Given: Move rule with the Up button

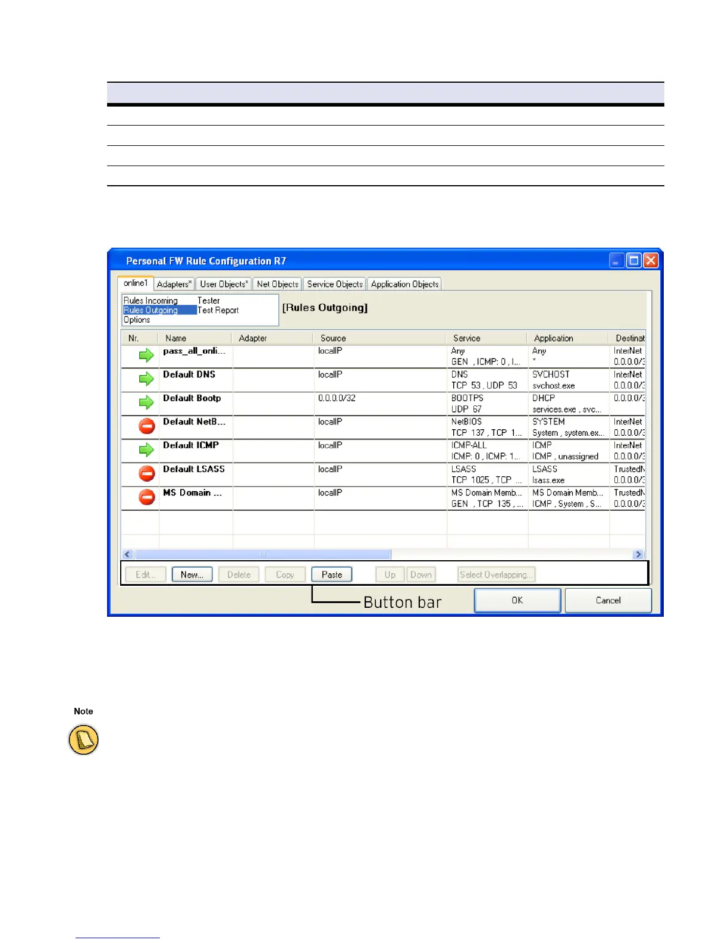Looking at the screenshot, I should click(x=390, y=574).
